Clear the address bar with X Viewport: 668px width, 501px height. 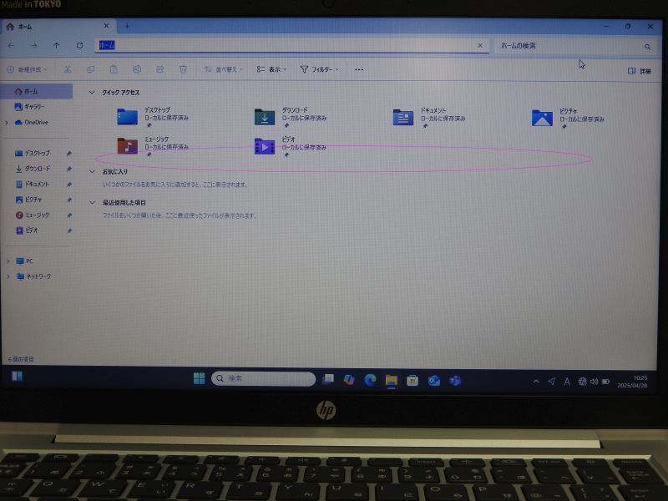pos(480,45)
